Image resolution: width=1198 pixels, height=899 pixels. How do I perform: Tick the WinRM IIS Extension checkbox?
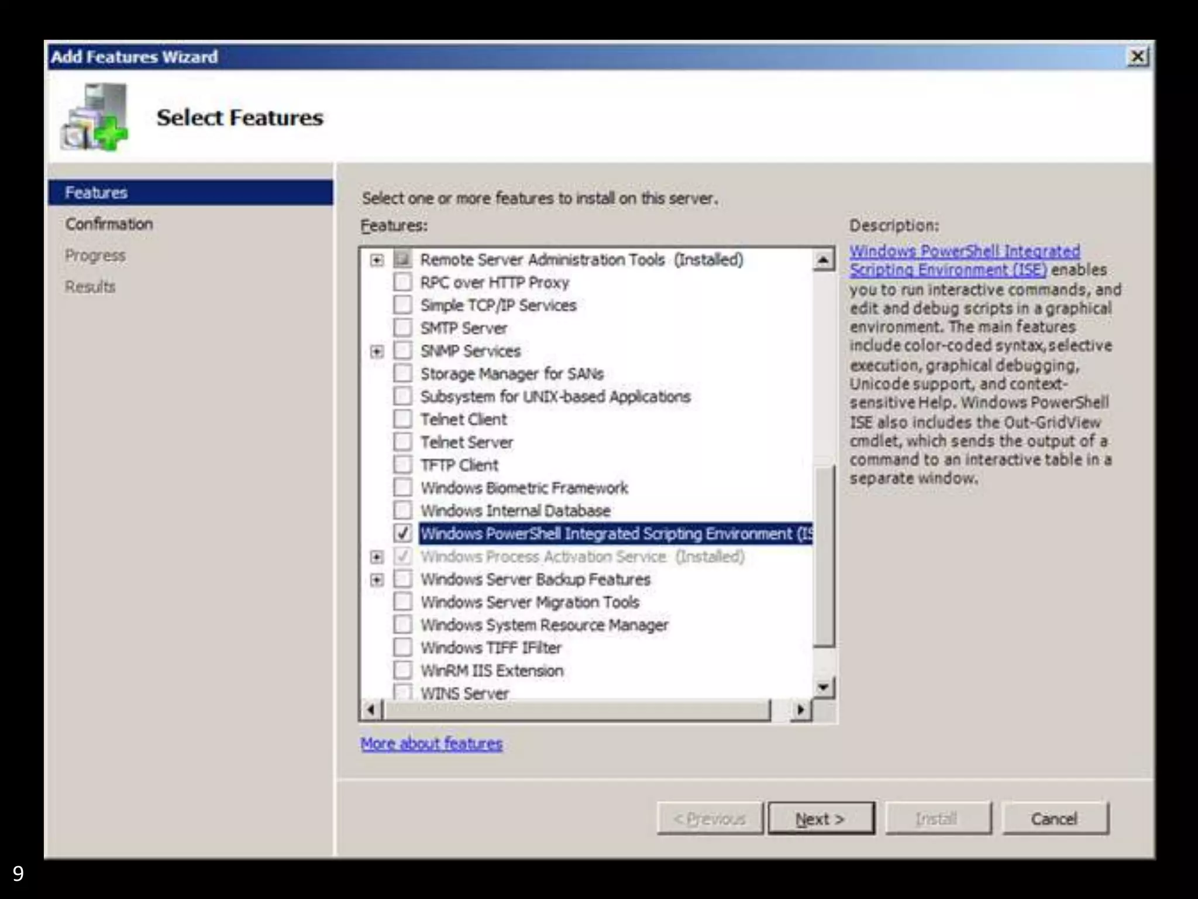pos(402,670)
